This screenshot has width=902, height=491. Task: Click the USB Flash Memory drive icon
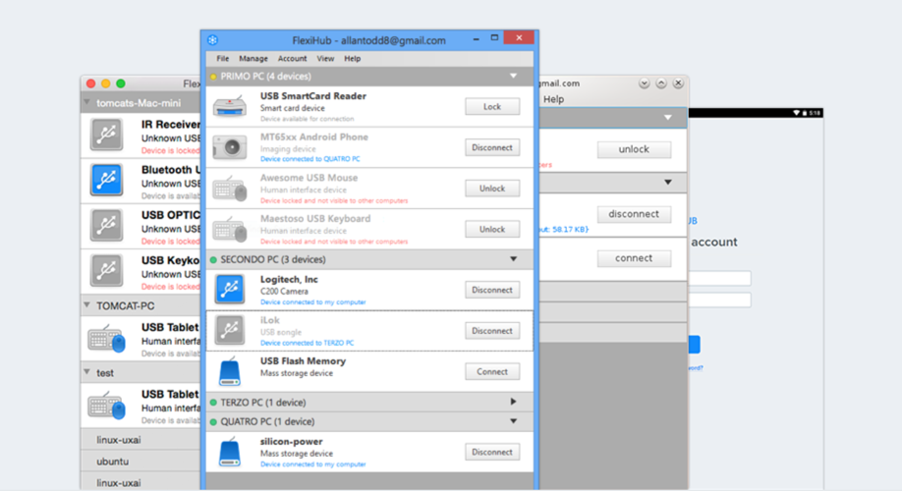(230, 371)
